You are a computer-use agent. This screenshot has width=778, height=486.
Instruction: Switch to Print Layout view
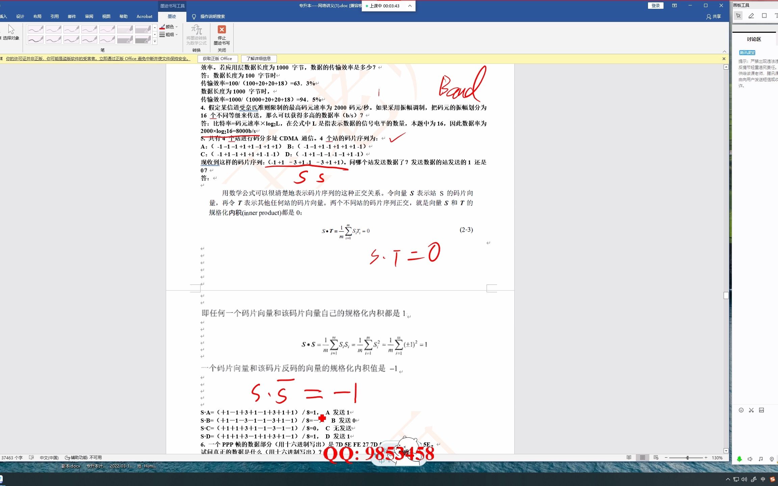click(x=642, y=458)
